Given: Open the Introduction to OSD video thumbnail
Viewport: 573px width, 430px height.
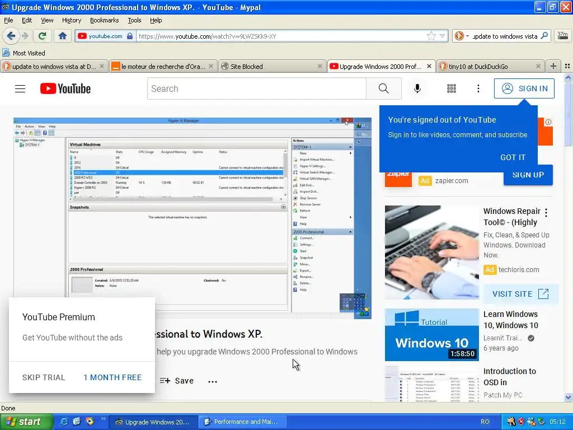Looking at the screenshot, I should (x=431, y=384).
